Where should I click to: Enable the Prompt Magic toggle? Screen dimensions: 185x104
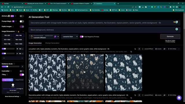[22, 21]
